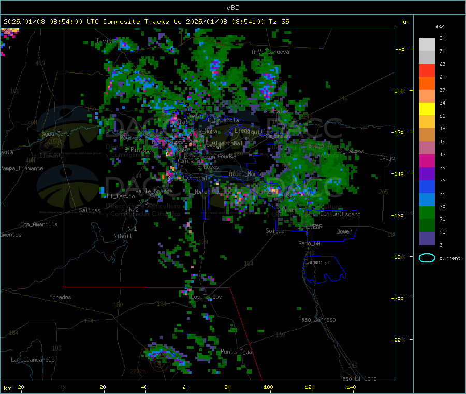Click the red 60-65 dBZ legend swatch
Screen dimensions: 466x394
pos(427,70)
